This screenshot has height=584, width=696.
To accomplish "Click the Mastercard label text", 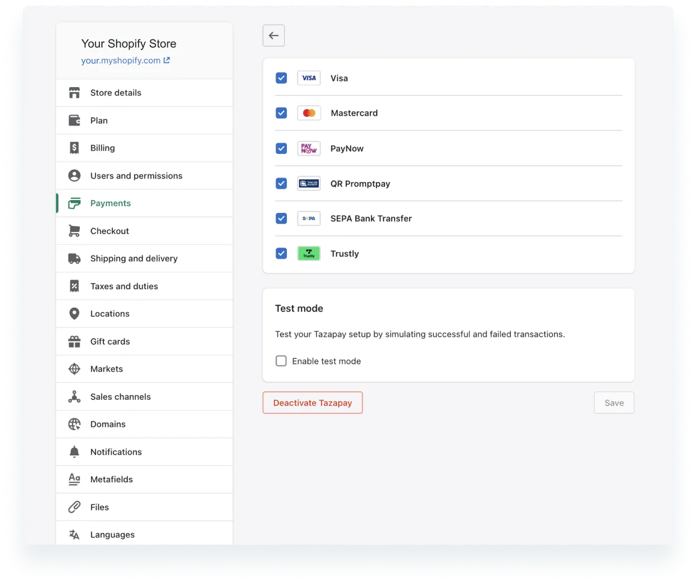I will tap(354, 113).
